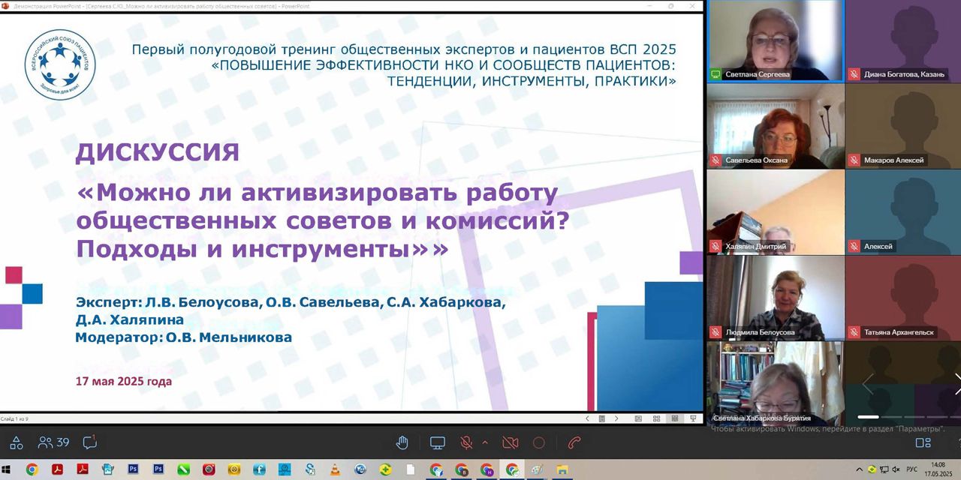Viewport: 961px width, 480px height.
Task: Open VLC media player from taskbar
Action: [x=335, y=469]
